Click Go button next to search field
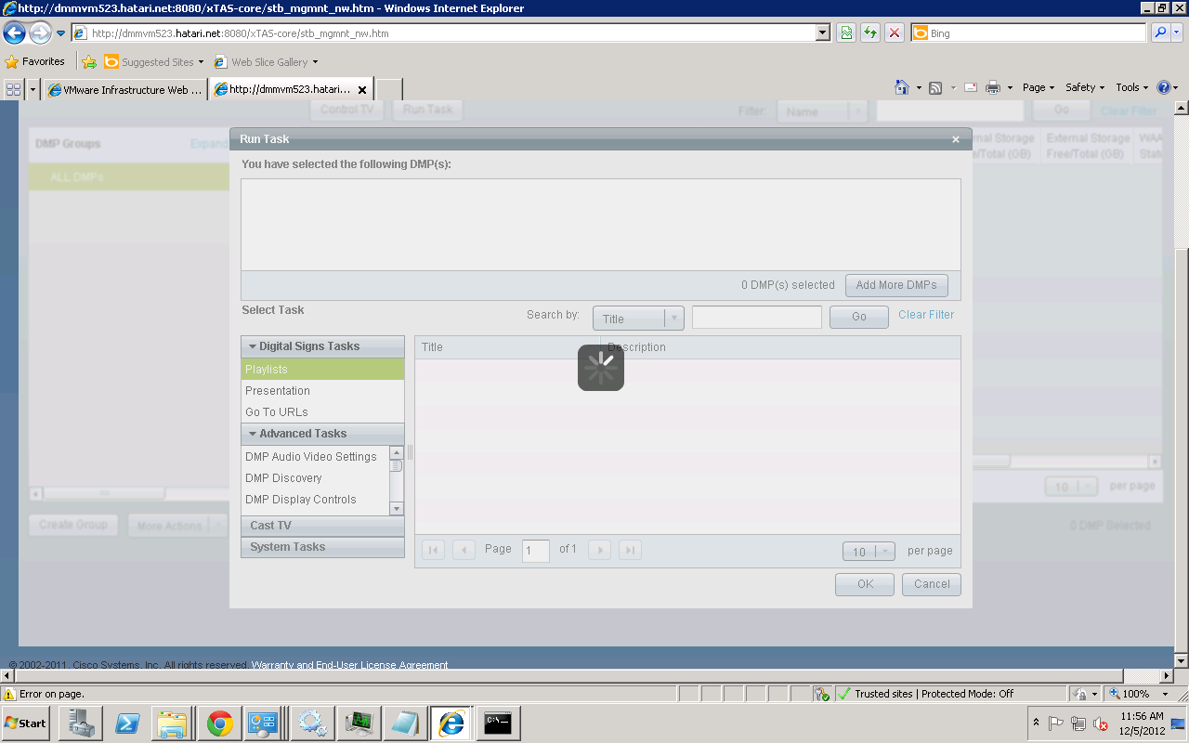 [x=859, y=318]
